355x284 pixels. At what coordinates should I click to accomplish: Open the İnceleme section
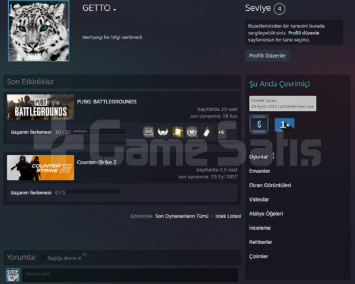(x=260, y=228)
